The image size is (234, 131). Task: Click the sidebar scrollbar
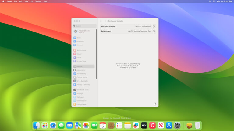(97, 54)
